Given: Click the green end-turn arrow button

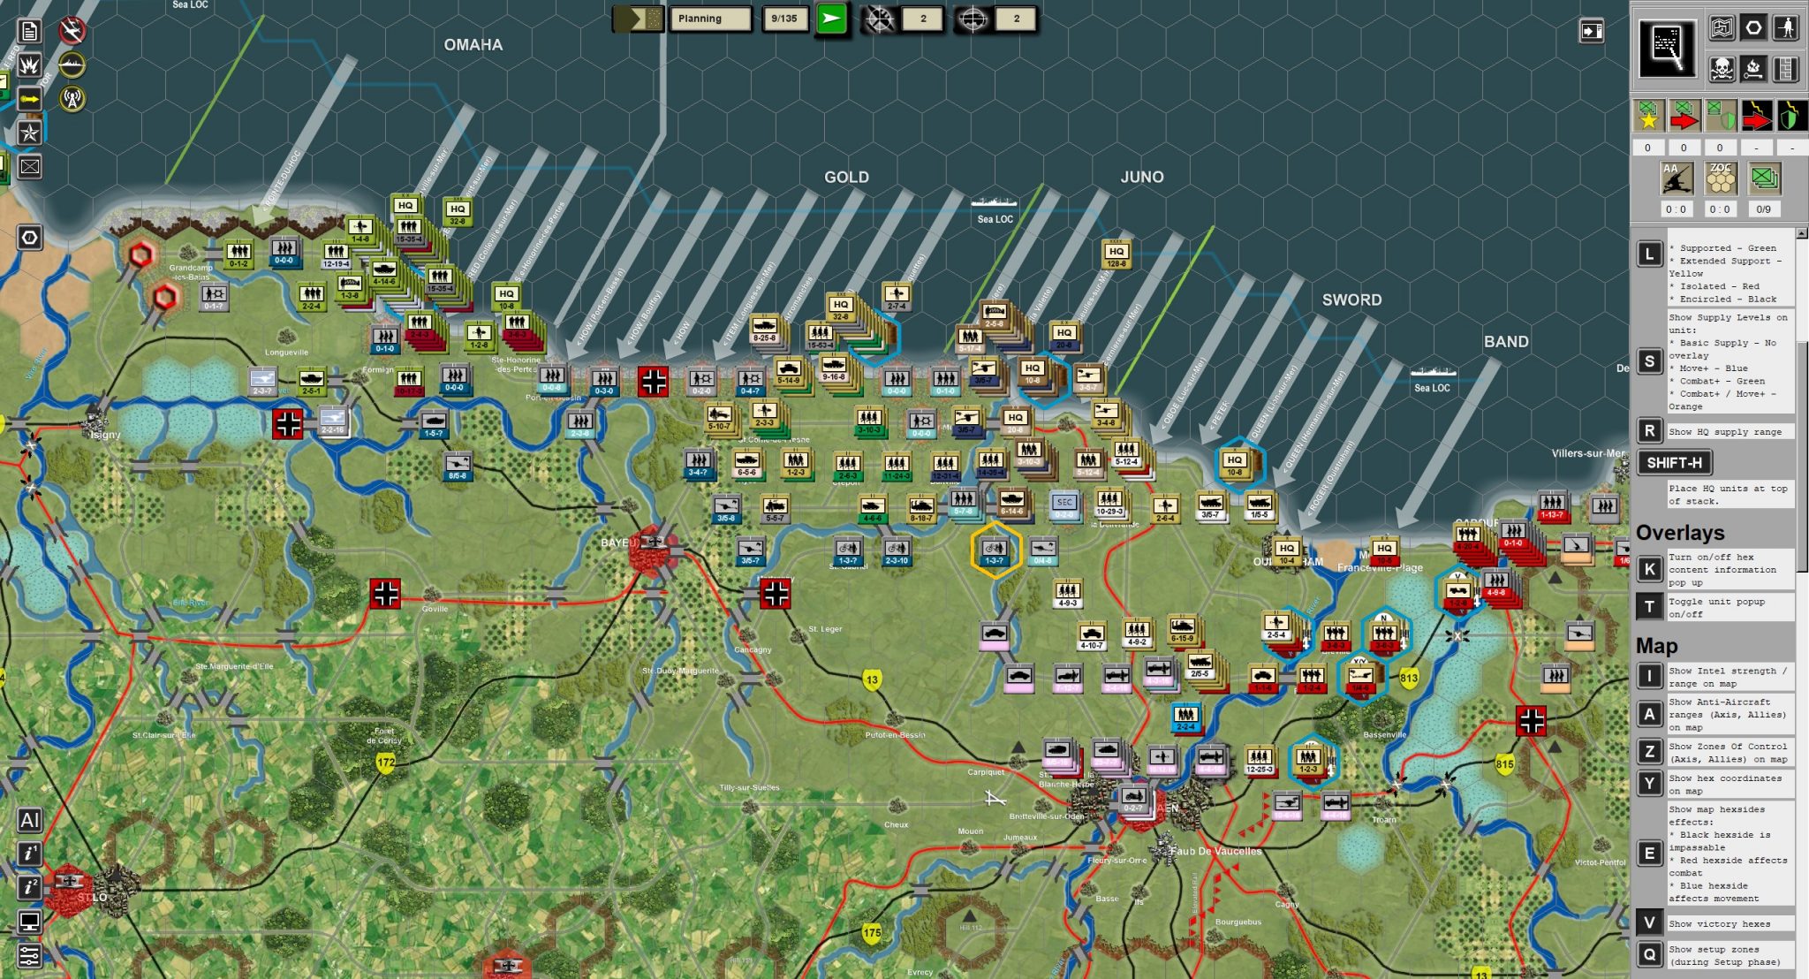Looking at the screenshot, I should pyautogui.click(x=830, y=19).
